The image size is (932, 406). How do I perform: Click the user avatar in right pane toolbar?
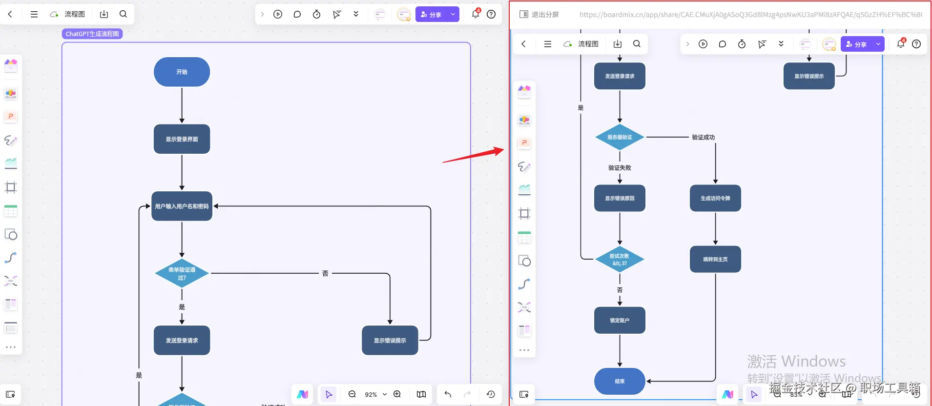pyautogui.click(x=829, y=44)
